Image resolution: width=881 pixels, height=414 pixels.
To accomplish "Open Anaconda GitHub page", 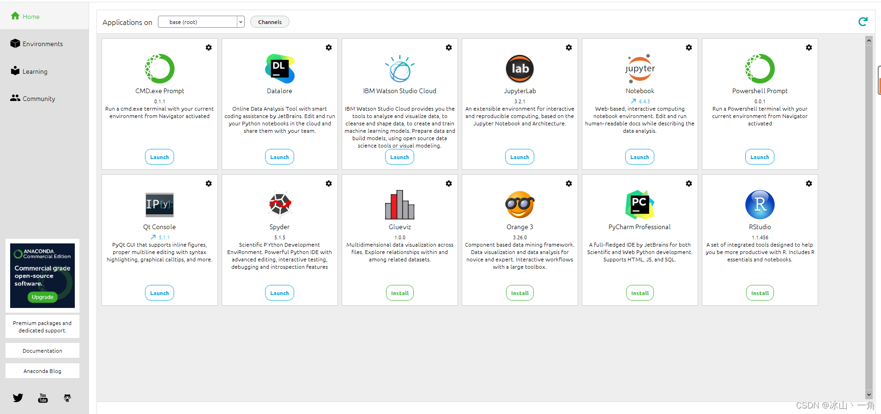I will [x=67, y=398].
